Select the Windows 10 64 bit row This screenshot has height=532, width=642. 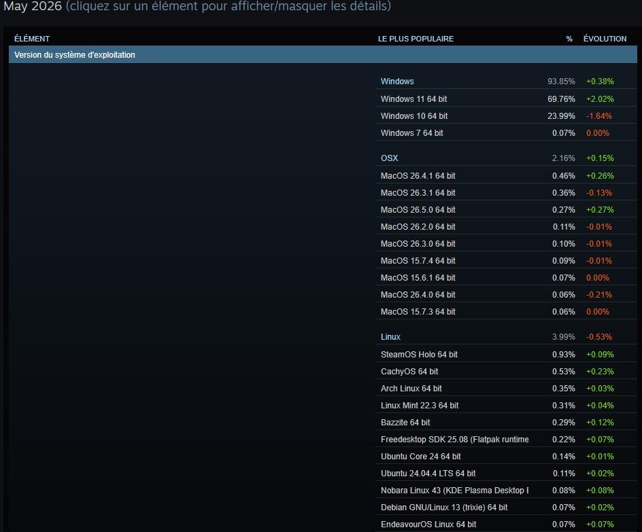(x=506, y=116)
